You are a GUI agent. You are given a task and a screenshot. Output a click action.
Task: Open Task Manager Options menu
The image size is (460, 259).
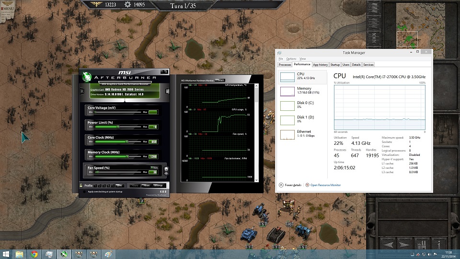(291, 59)
